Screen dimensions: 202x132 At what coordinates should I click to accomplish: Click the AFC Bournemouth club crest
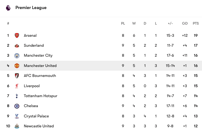[17, 76]
